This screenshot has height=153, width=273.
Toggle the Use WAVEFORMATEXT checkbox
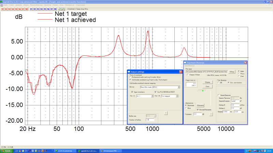click(156, 92)
